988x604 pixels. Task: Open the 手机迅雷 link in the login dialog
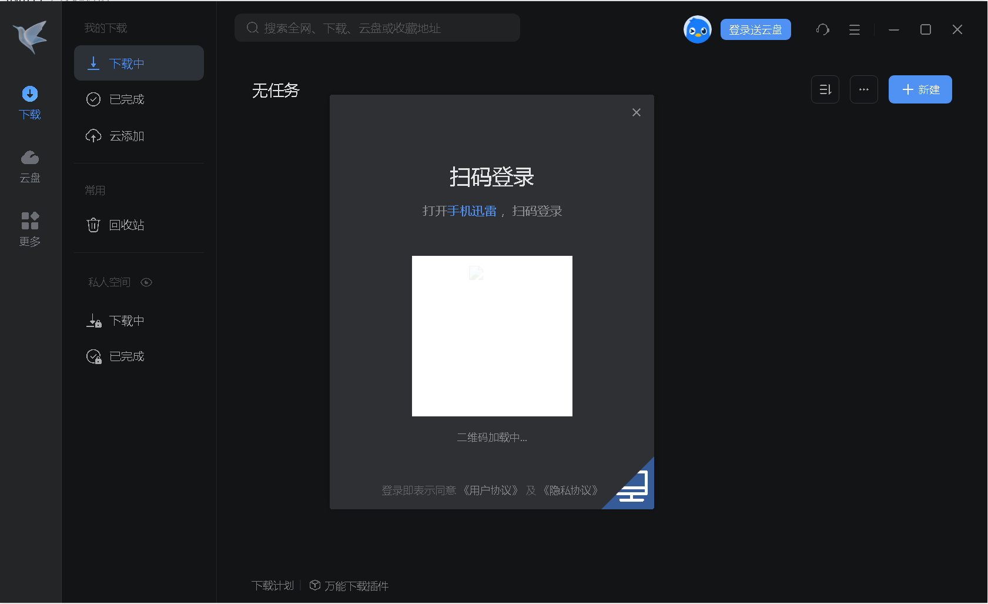471,211
